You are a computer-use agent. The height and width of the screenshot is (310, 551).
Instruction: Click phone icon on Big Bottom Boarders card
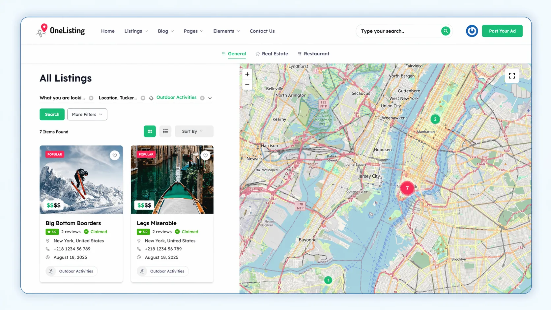click(x=48, y=249)
